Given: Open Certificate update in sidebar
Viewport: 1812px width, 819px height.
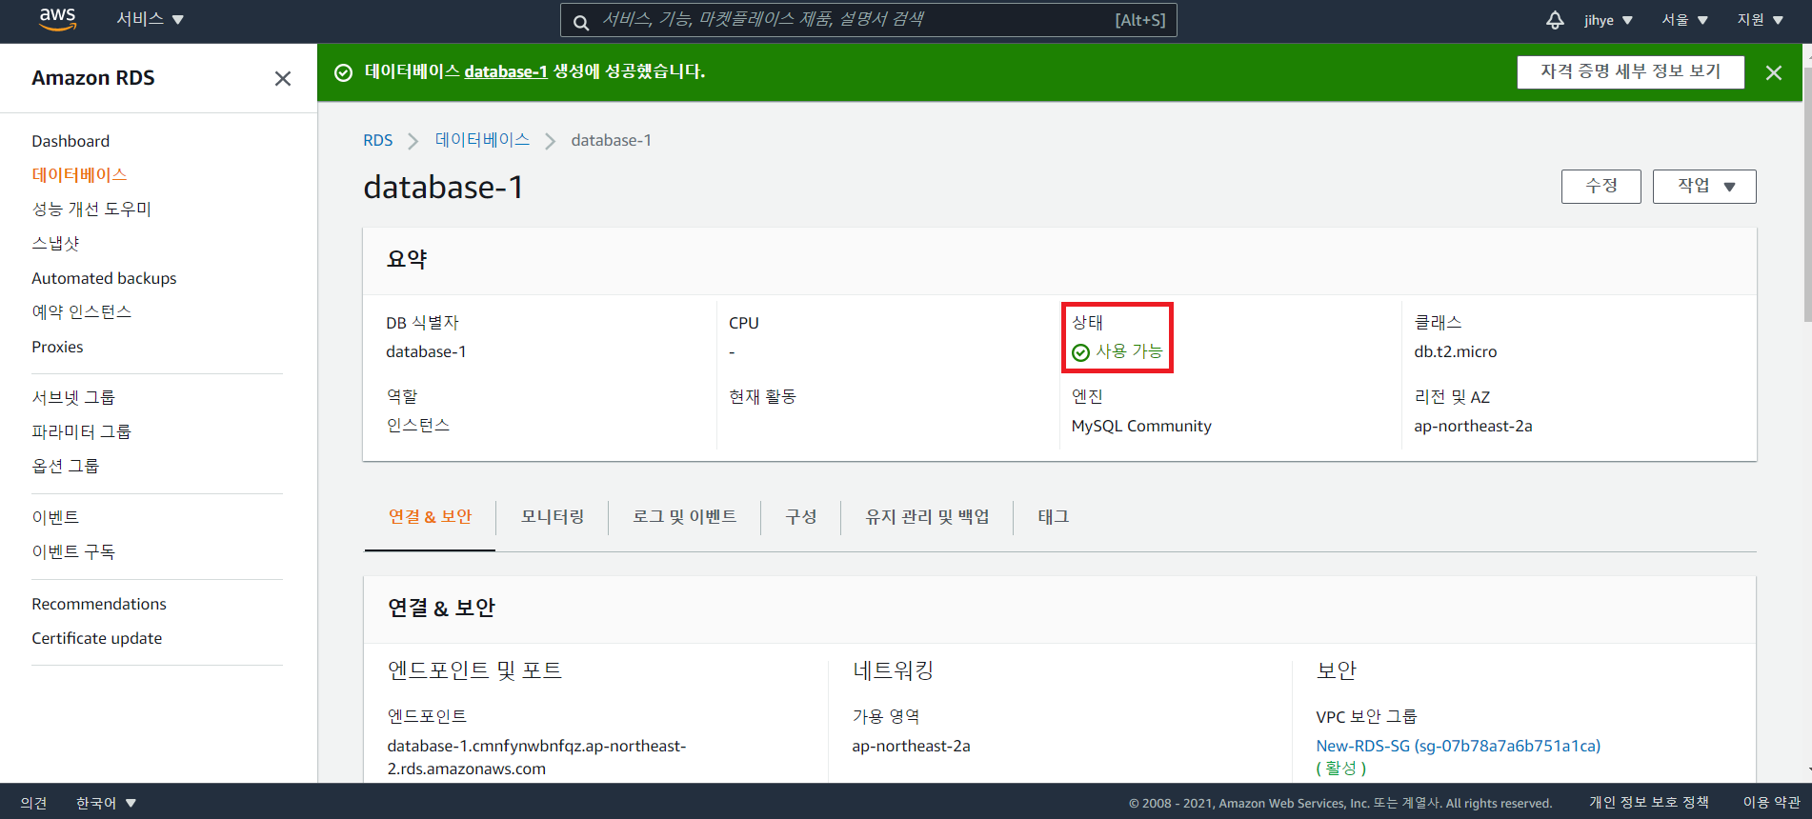Looking at the screenshot, I should point(96,638).
